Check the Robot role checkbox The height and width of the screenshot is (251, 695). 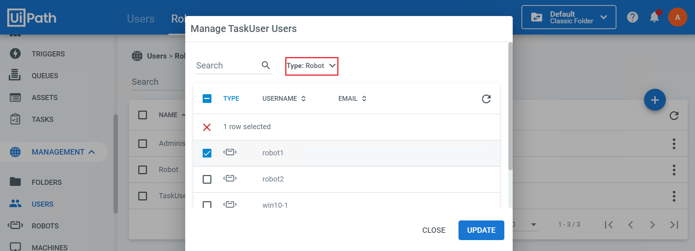pos(143,170)
